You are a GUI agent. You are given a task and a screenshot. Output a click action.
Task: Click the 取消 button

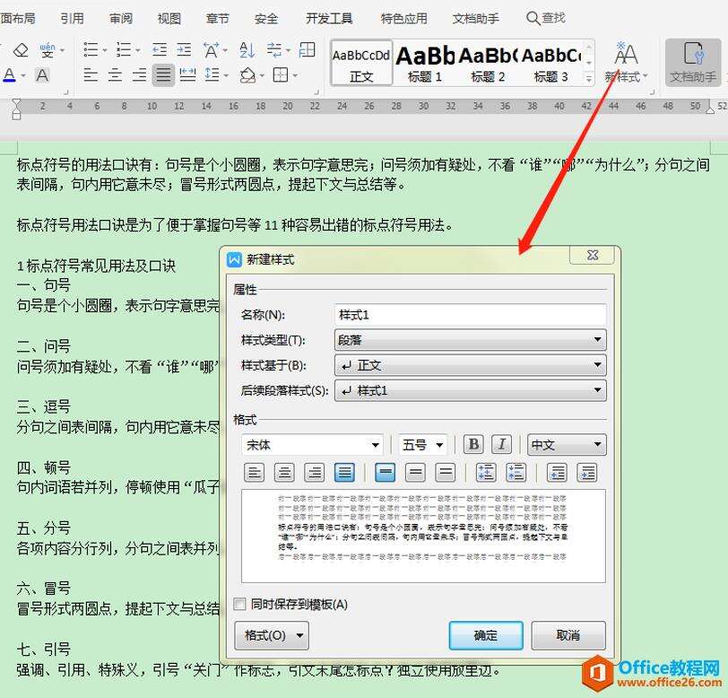568,635
